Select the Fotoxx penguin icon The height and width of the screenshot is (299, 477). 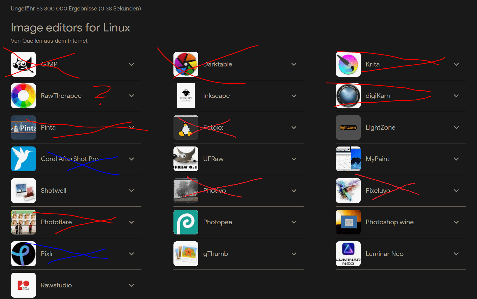tap(186, 127)
